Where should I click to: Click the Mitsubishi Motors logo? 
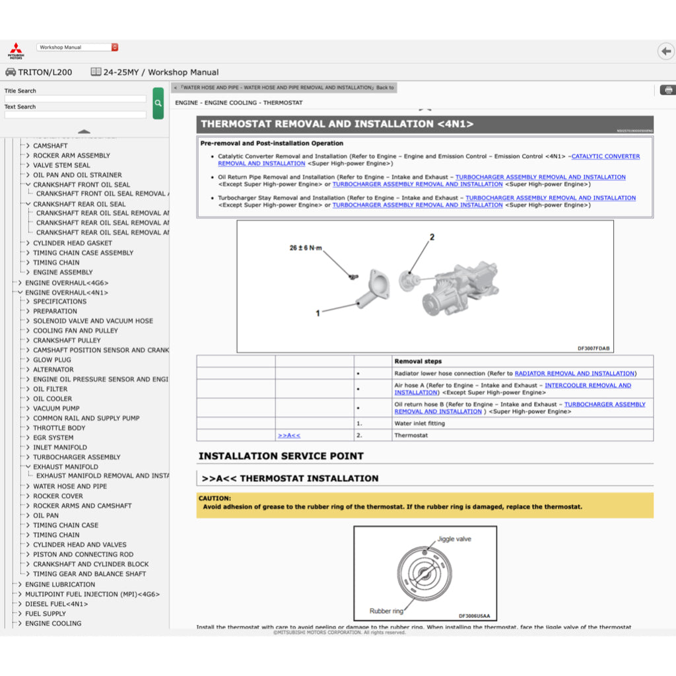(x=15, y=51)
